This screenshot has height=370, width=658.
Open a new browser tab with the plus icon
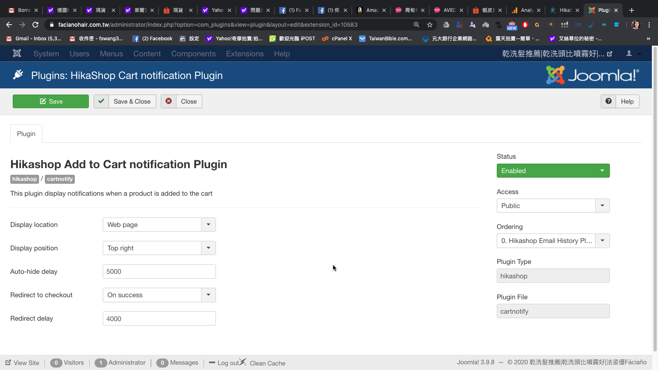click(x=632, y=10)
